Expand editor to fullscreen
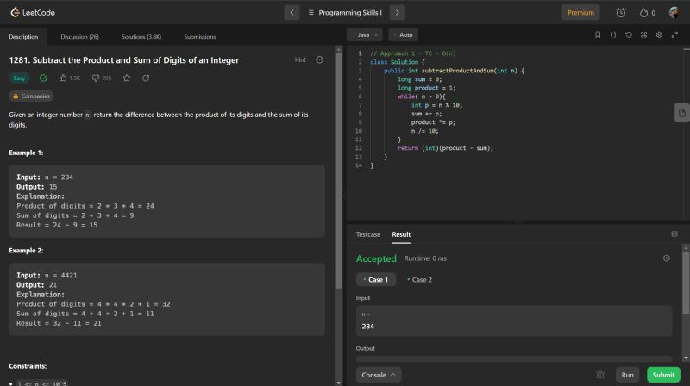Viewport: 690px width, 386px height. [674, 35]
